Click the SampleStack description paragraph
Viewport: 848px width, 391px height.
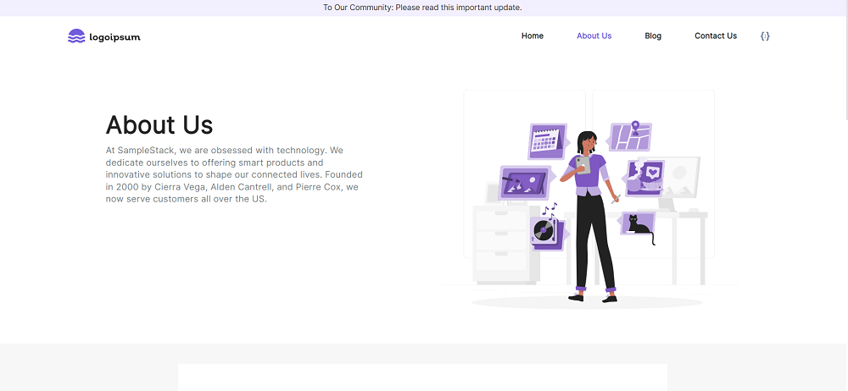tap(234, 173)
